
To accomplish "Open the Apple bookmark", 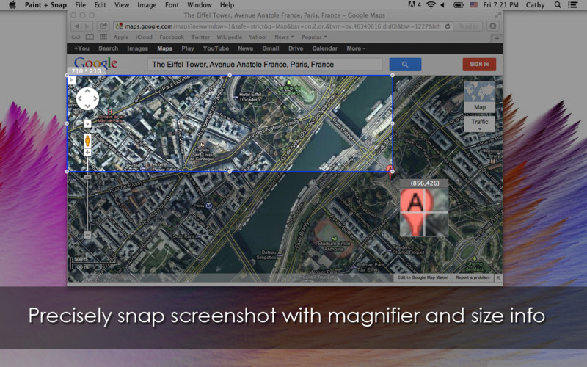I will [121, 37].
